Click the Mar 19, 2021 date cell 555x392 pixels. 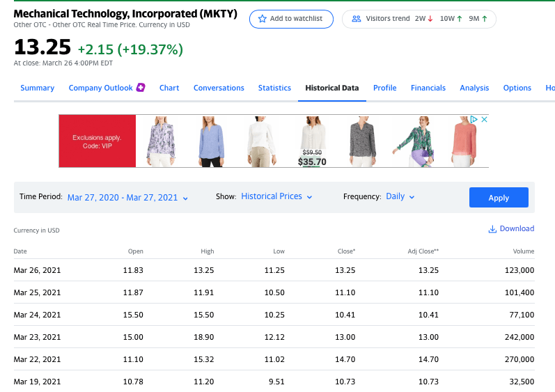37,382
